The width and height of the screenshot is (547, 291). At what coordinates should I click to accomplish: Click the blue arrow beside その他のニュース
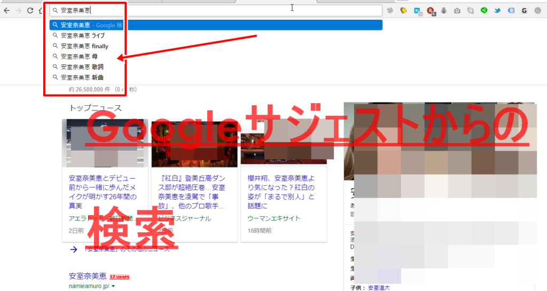(74, 249)
